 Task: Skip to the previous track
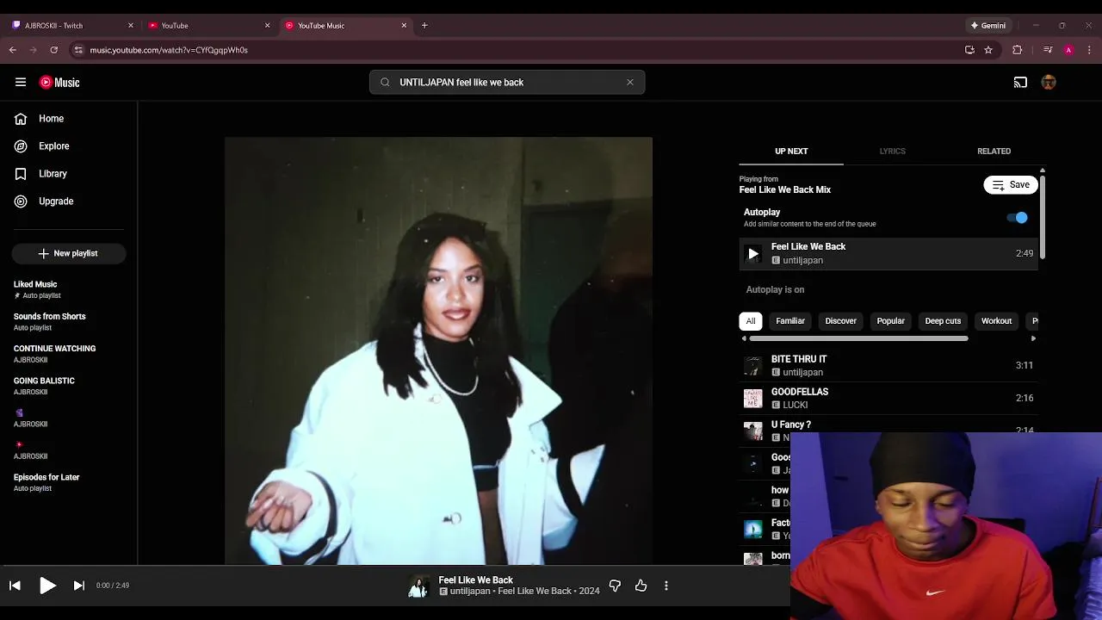pos(15,586)
